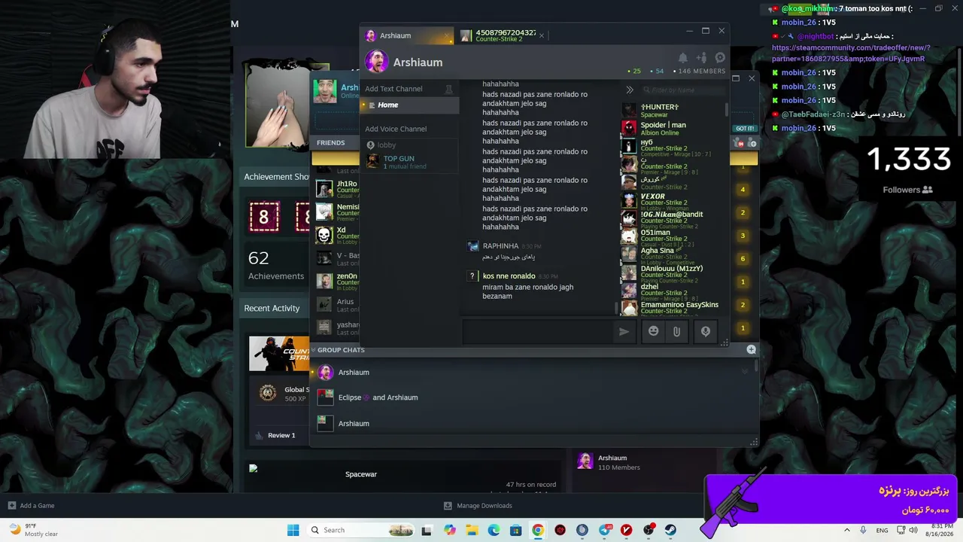Show hidden system tray icons
Screen dimensions: 963x542
pos(847,530)
